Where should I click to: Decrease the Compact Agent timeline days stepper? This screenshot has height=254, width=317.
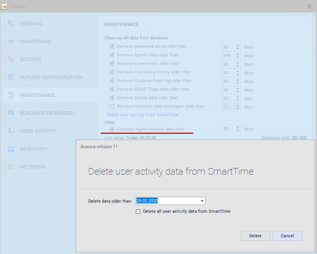(x=238, y=131)
